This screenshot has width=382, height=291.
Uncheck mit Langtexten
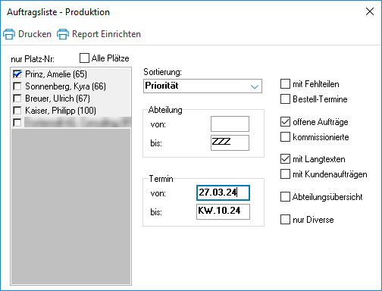(285, 159)
